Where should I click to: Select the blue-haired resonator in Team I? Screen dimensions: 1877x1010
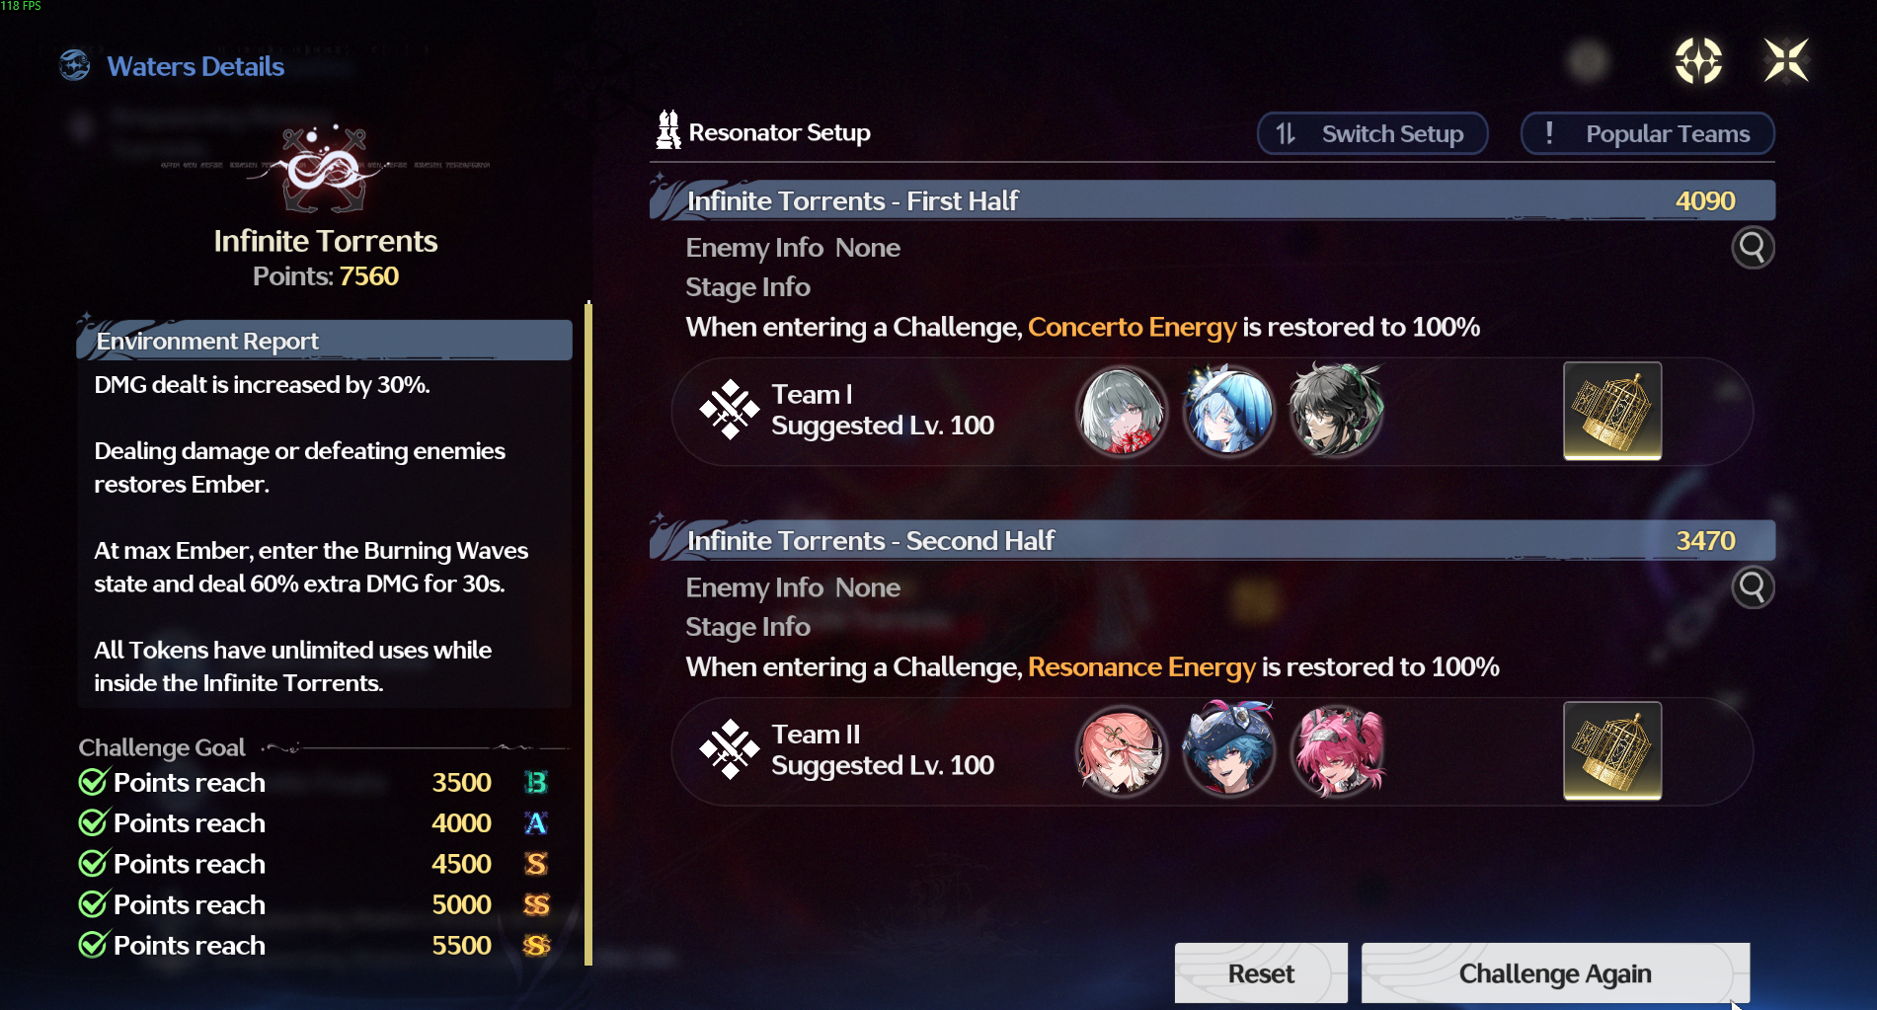[x=1228, y=411]
